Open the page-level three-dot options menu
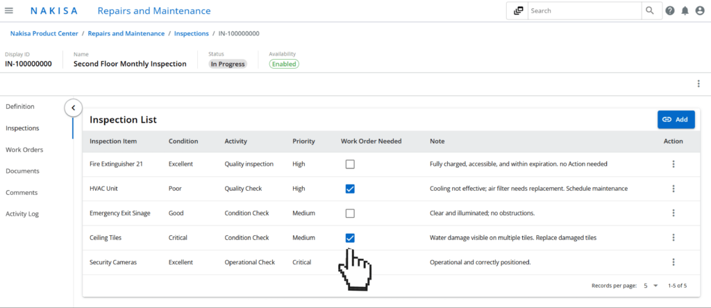 698,83
